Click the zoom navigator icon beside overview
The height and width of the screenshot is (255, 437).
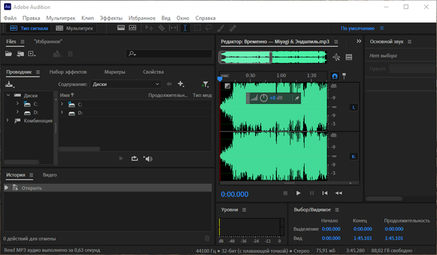337,57
